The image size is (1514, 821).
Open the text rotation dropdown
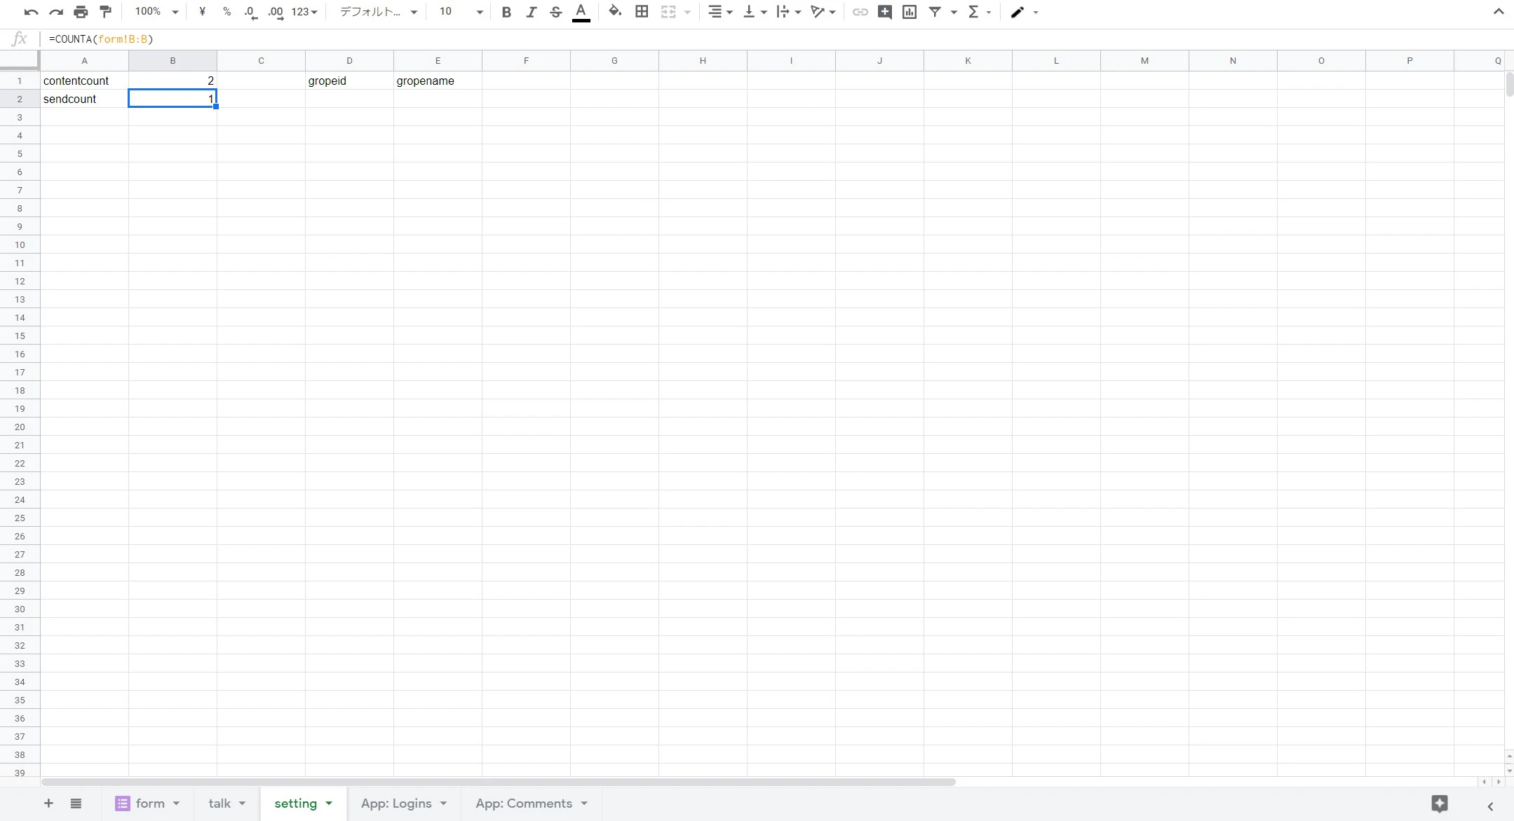tap(823, 12)
